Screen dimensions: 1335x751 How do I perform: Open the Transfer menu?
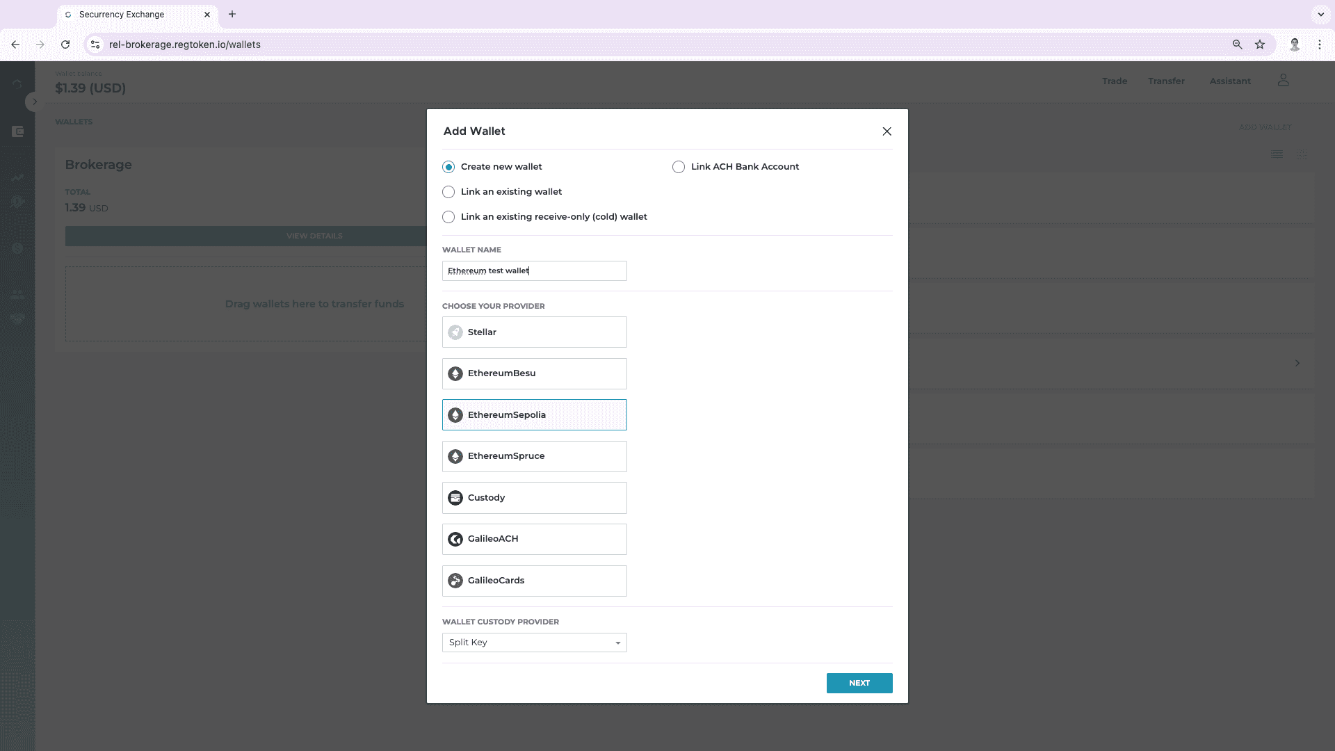click(1166, 81)
